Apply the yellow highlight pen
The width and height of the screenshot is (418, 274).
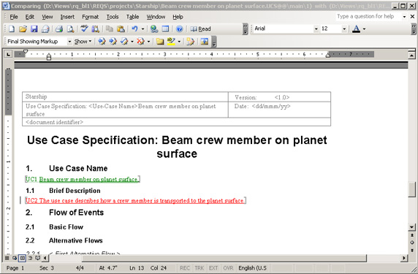pyautogui.click(x=171, y=42)
